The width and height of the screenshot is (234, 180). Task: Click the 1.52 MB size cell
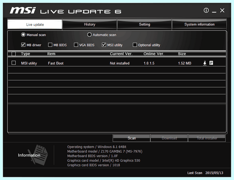(x=184, y=63)
